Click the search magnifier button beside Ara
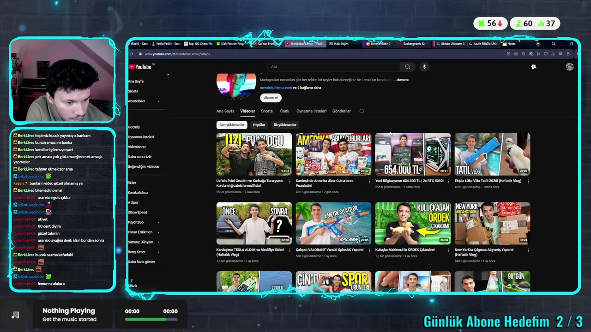This screenshot has width=591, height=332. point(407,67)
